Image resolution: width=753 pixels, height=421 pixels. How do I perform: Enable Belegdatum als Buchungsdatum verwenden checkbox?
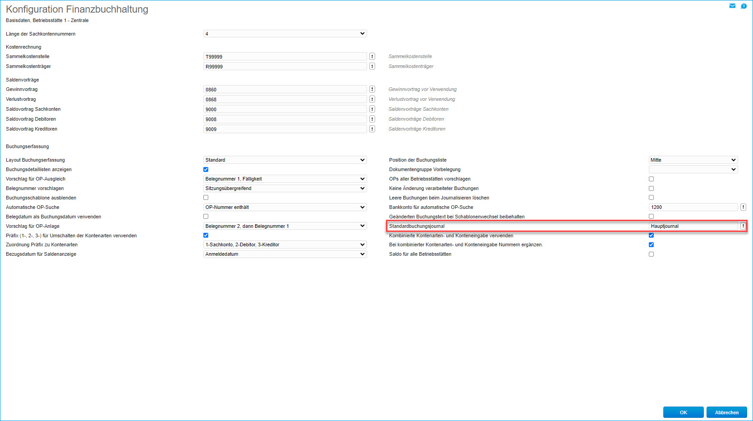point(206,217)
